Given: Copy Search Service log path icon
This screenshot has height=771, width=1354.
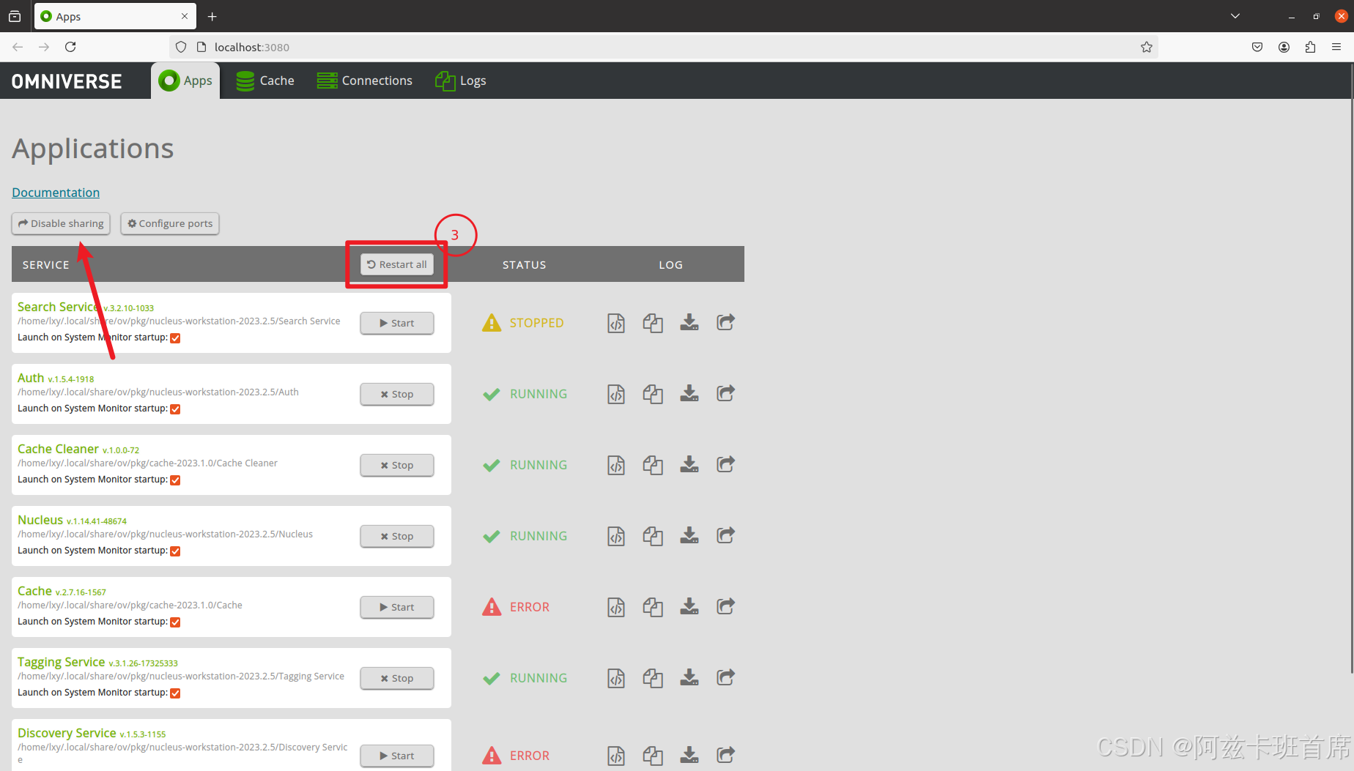Looking at the screenshot, I should [653, 323].
